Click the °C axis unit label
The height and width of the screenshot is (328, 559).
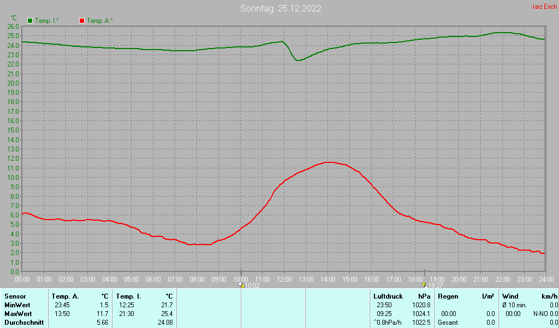[14, 18]
